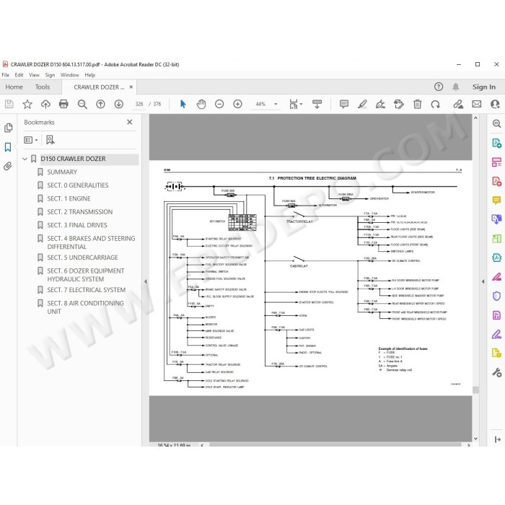
Task: Zoom out with the minus button
Action: (x=219, y=104)
